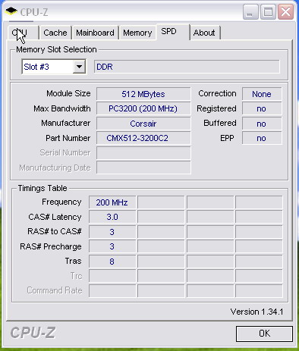The width and height of the screenshot is (299, 351).
Task: Open the Mainboard tab
Action: (x=95, y=33)
